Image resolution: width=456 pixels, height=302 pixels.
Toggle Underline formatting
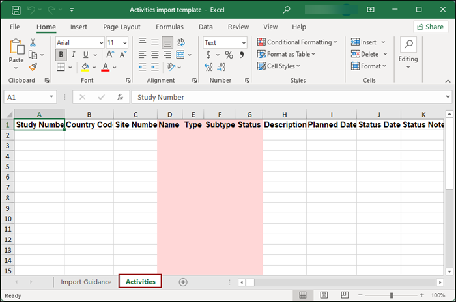pyautogui.click(x=87, y=55)
